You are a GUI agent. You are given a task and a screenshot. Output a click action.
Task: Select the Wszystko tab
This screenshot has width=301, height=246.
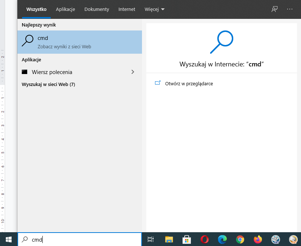[x=36, y=9]
